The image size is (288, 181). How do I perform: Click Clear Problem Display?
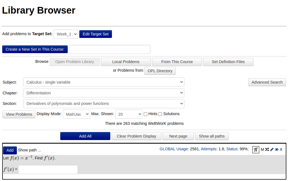pos(137,136)
